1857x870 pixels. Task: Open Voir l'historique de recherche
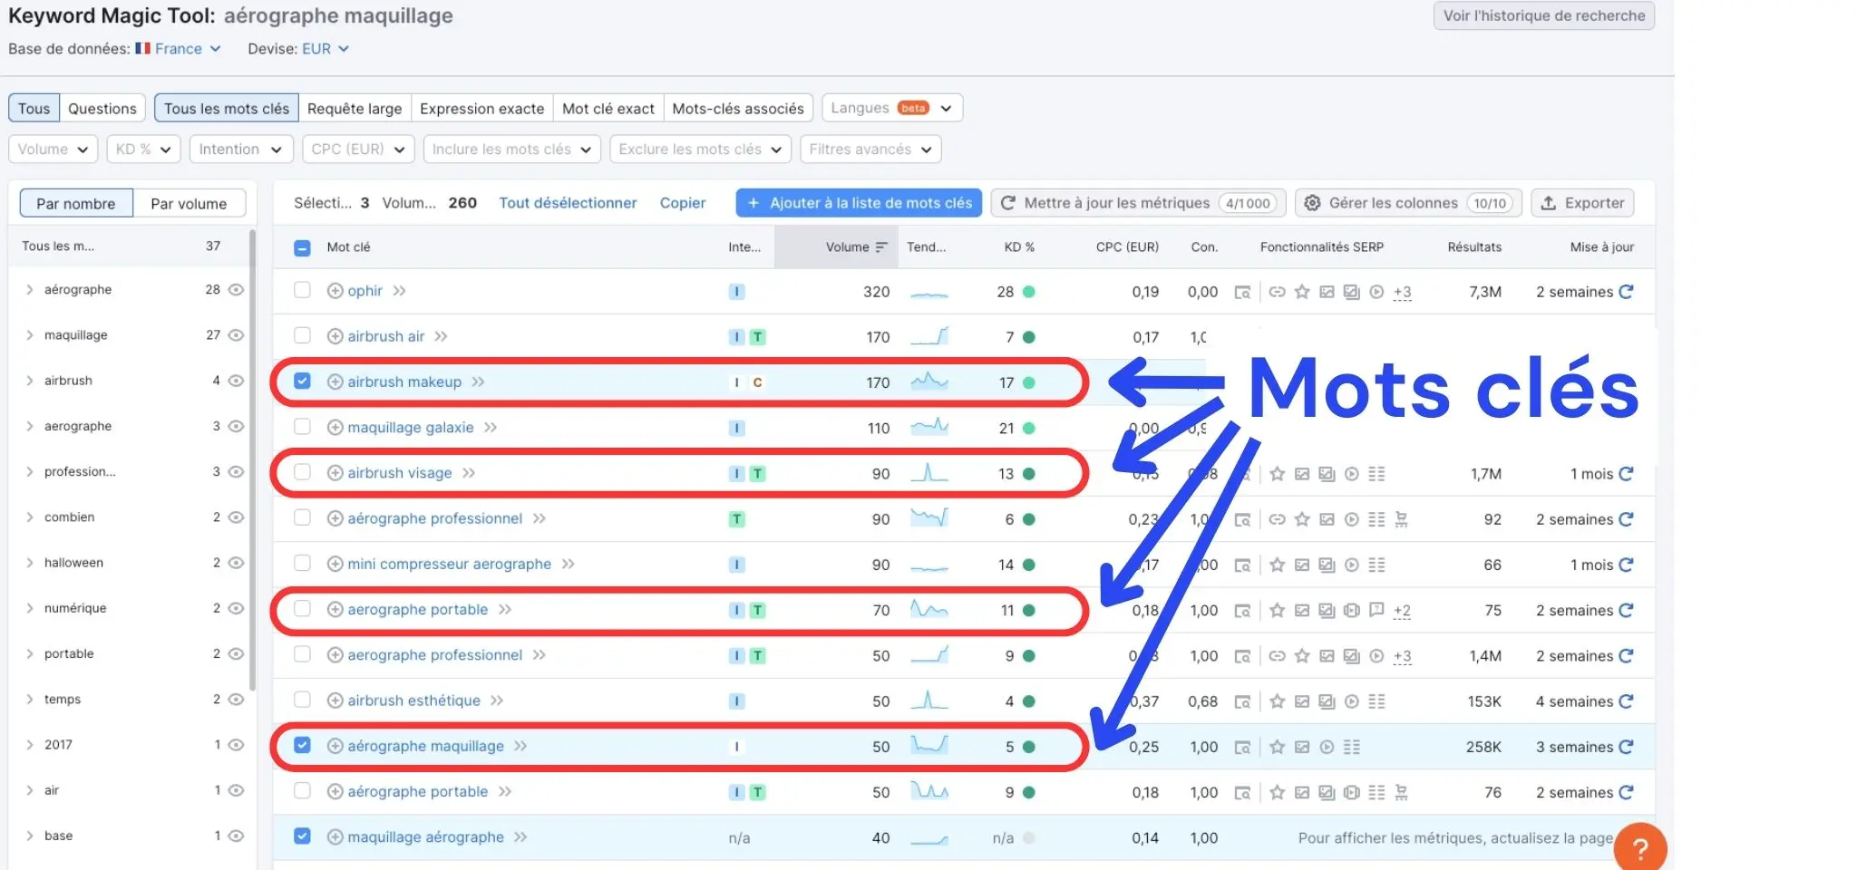click(1543, 15)
